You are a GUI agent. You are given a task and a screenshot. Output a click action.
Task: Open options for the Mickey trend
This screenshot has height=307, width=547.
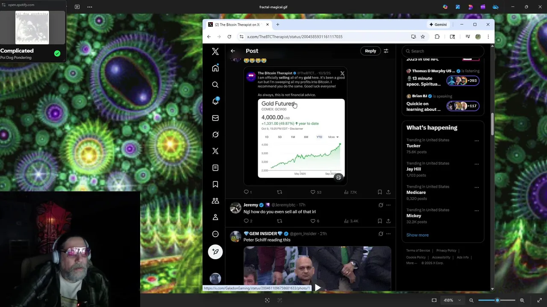[476, 211]
